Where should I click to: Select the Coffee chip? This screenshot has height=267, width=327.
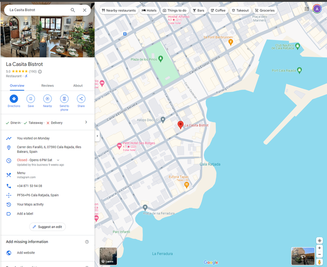point(218,10)
